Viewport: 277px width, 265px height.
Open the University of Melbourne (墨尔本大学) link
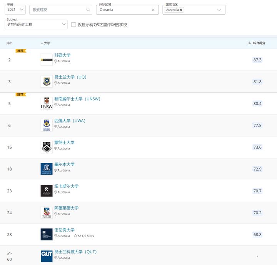tap(65, 164)
